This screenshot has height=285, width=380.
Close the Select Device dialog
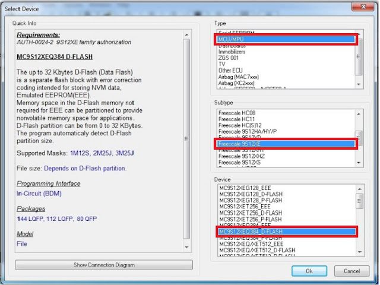click(x=363, y=7)
